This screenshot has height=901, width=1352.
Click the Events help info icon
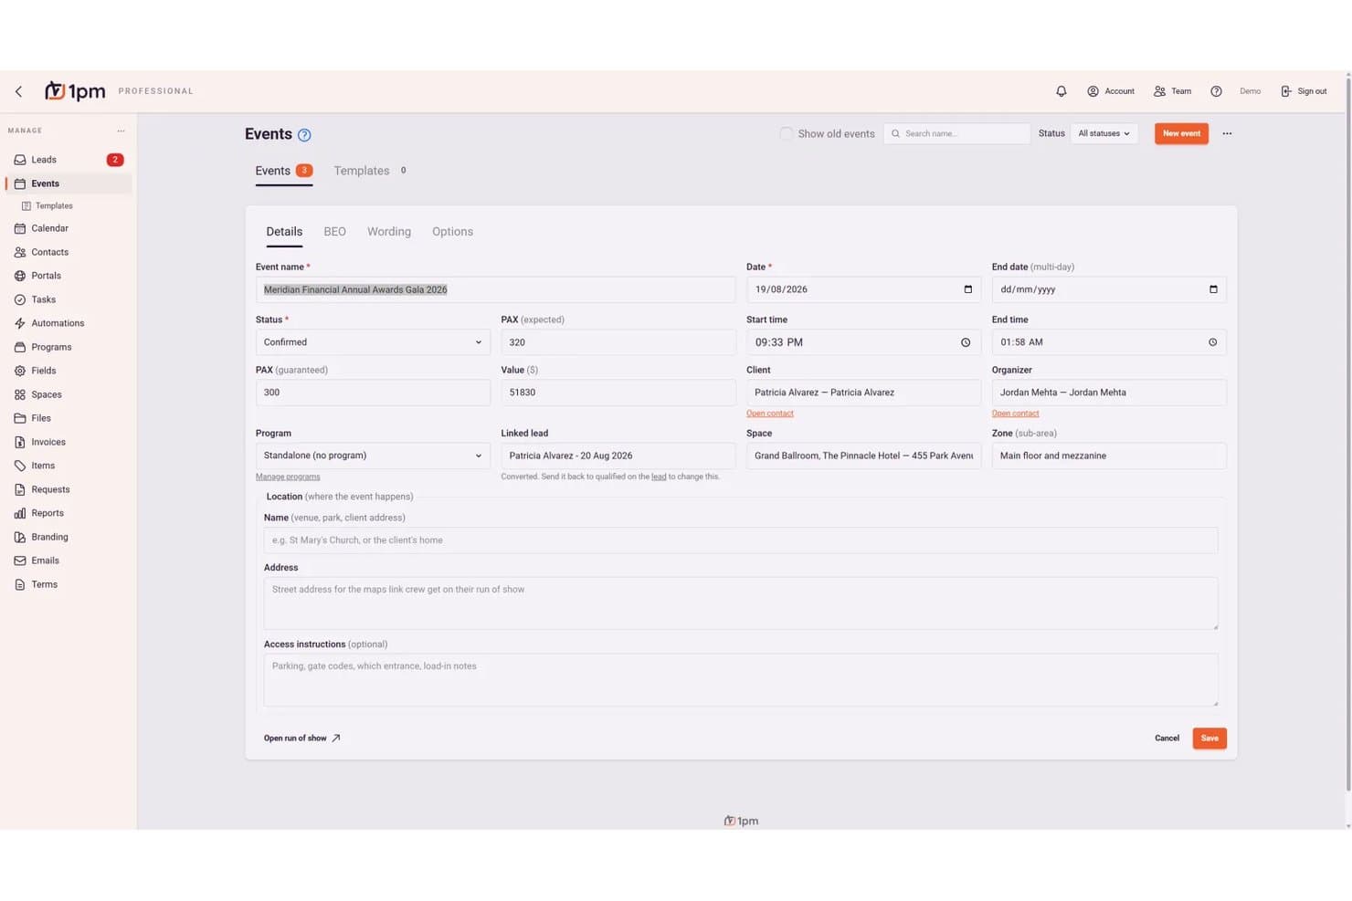tap(304, 135)
